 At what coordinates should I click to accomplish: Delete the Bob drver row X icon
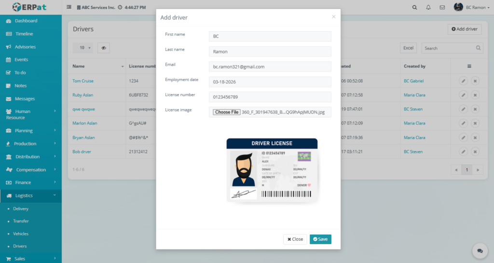pos(475,152)
